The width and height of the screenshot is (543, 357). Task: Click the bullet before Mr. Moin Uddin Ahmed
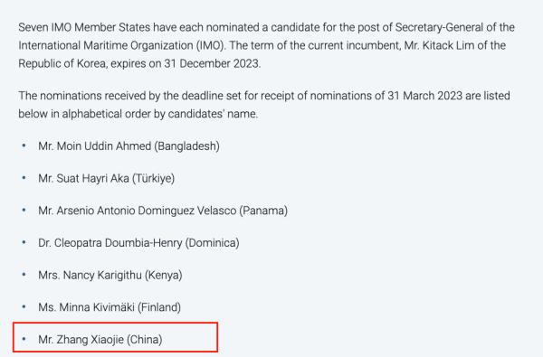click(24, 146)
